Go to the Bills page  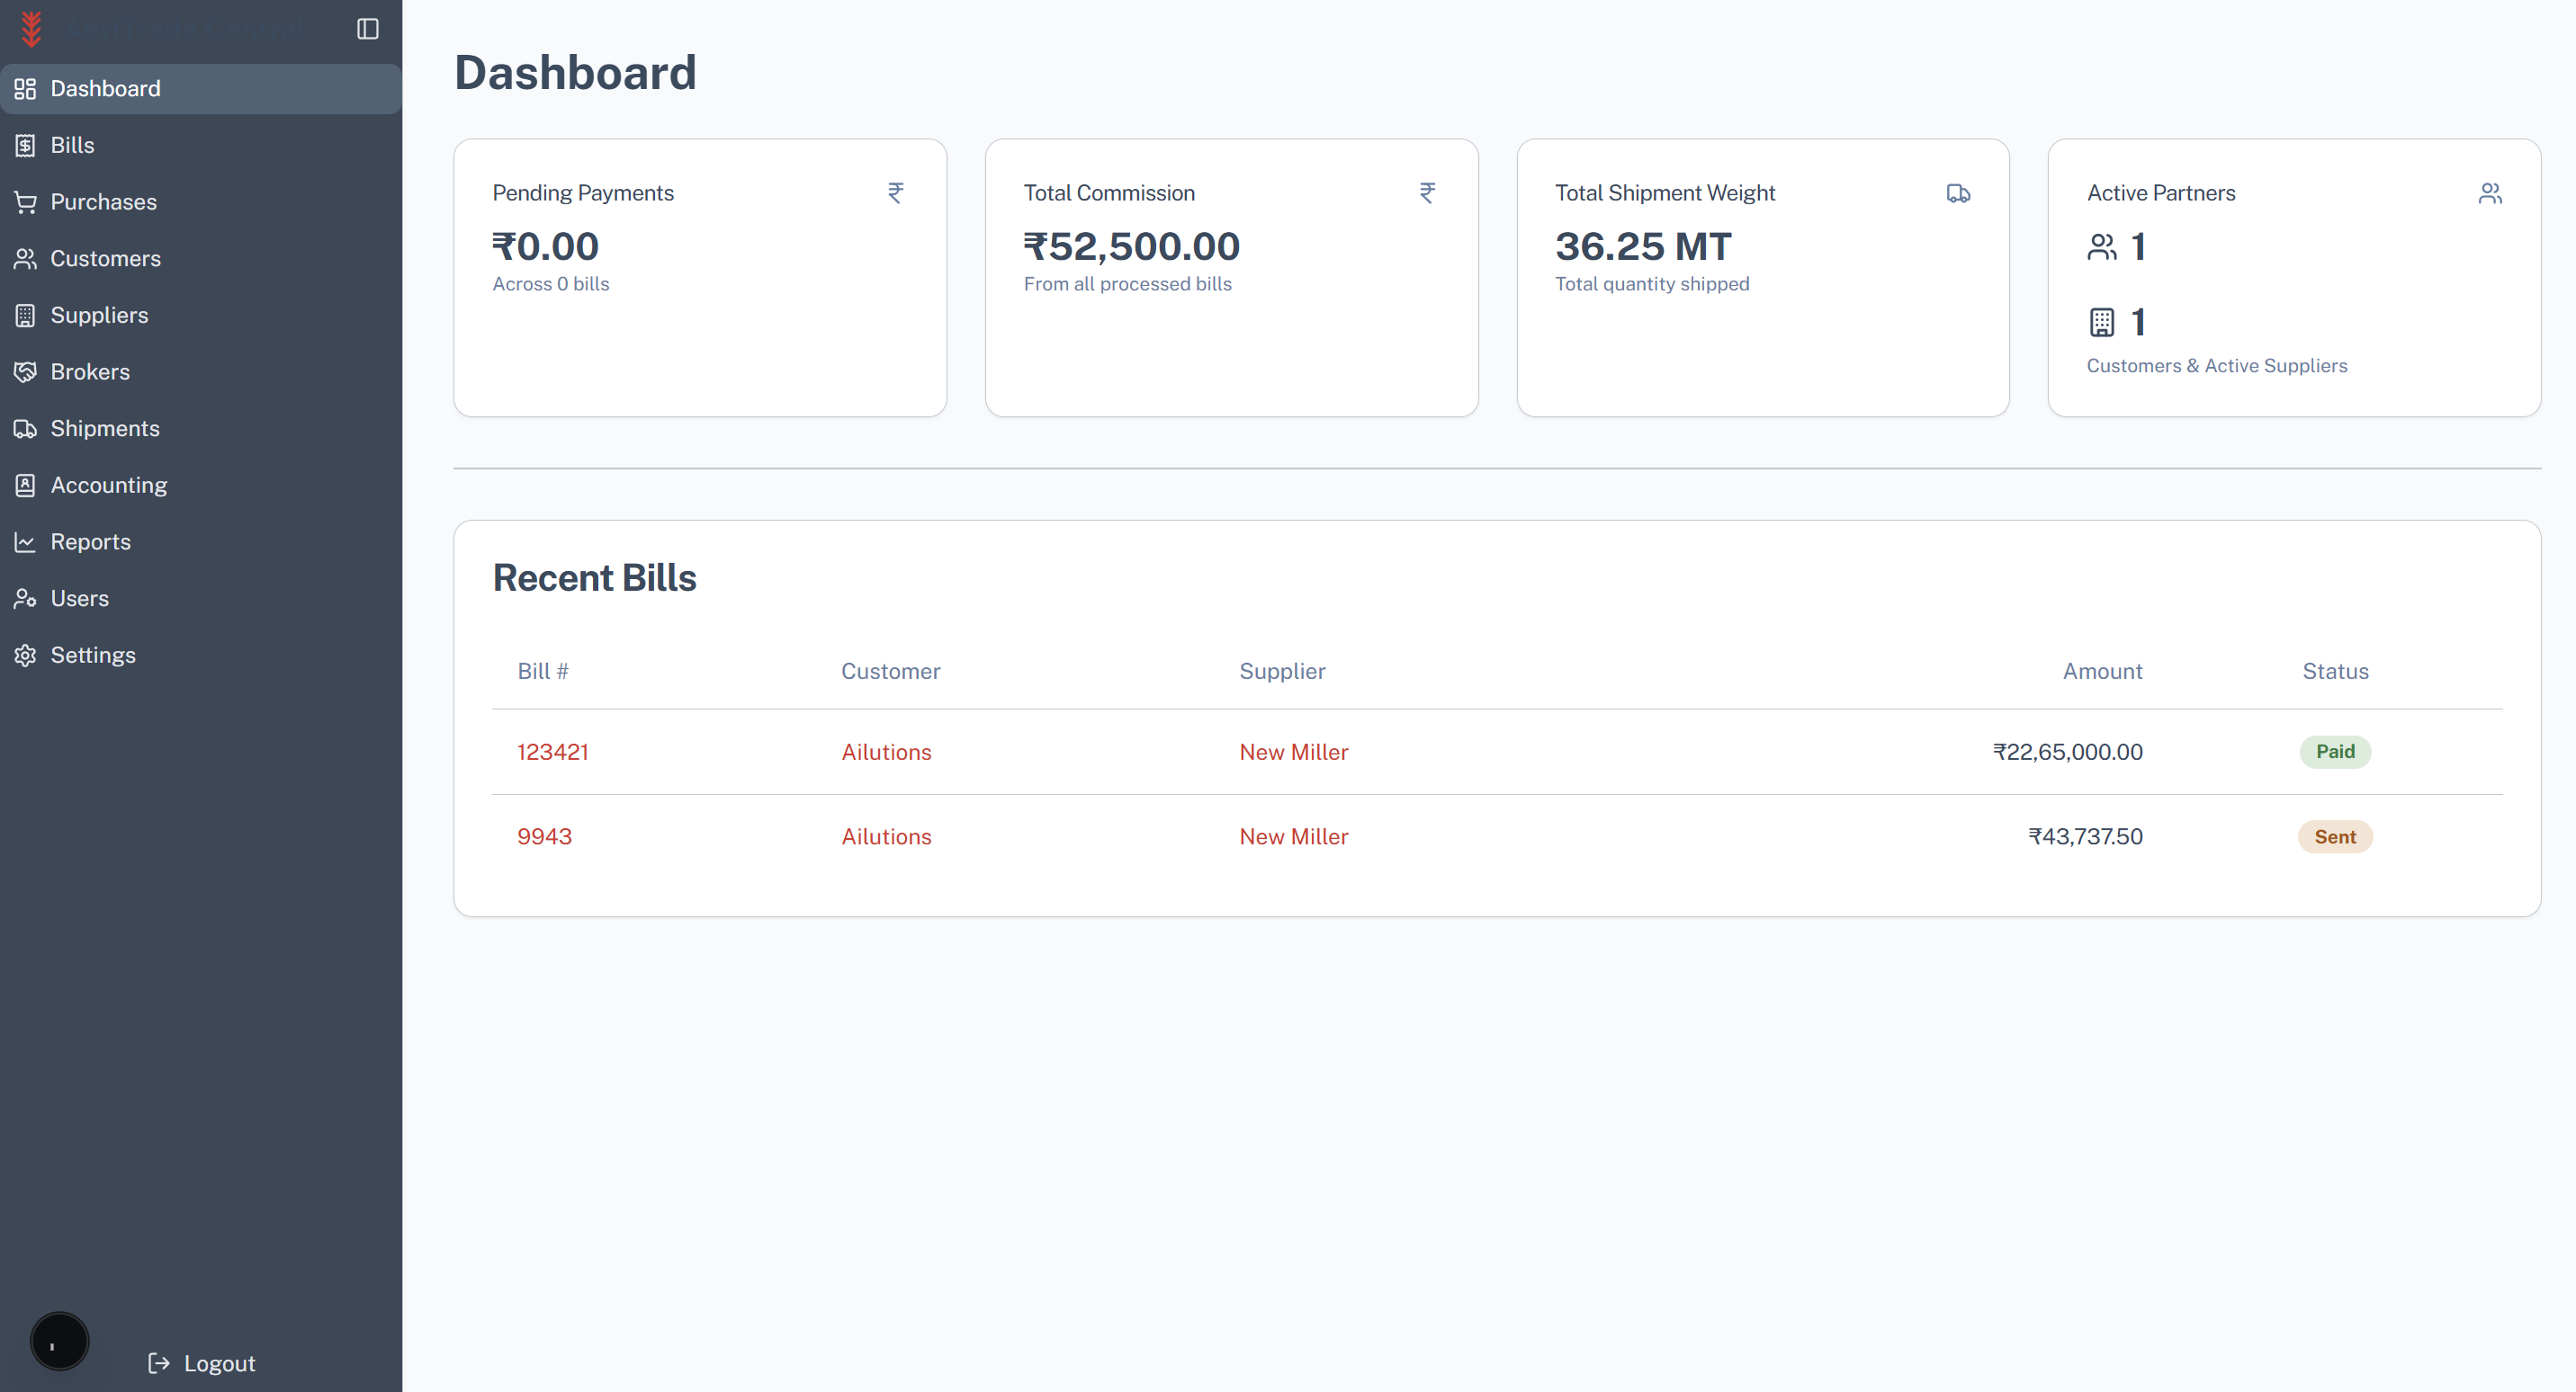pyautogui.click(x=201, y=146)
